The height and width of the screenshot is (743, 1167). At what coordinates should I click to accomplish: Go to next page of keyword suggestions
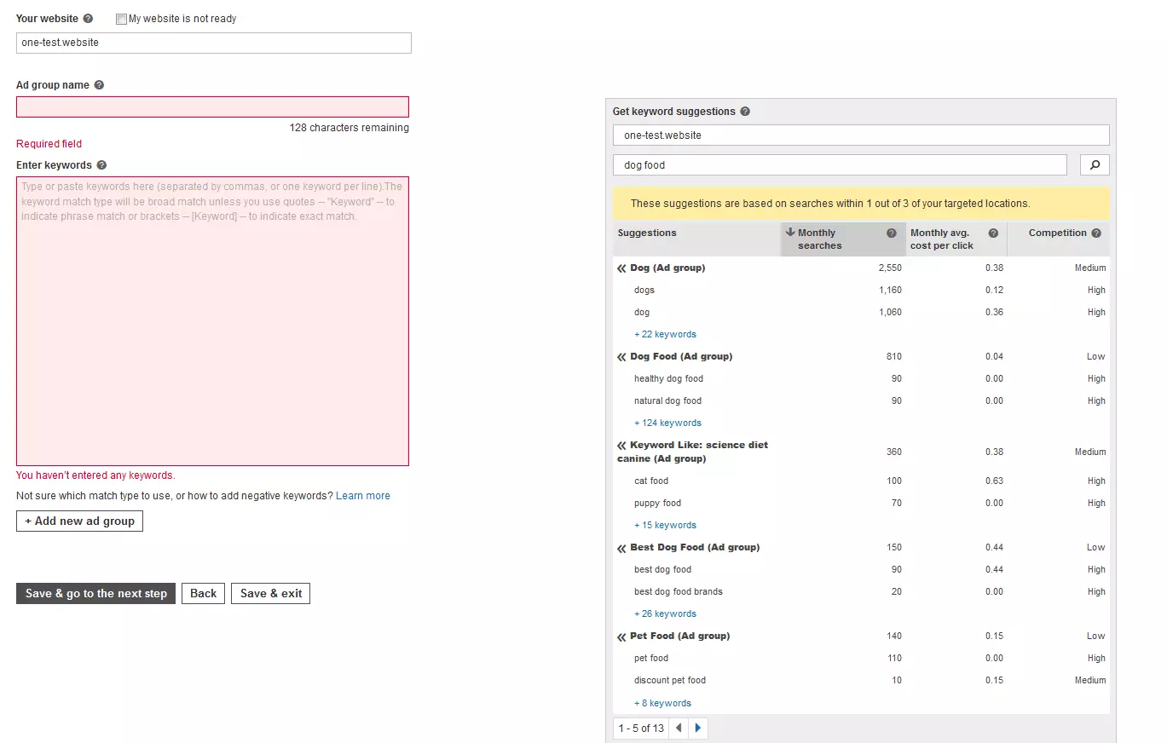click(x=698, y=729)
